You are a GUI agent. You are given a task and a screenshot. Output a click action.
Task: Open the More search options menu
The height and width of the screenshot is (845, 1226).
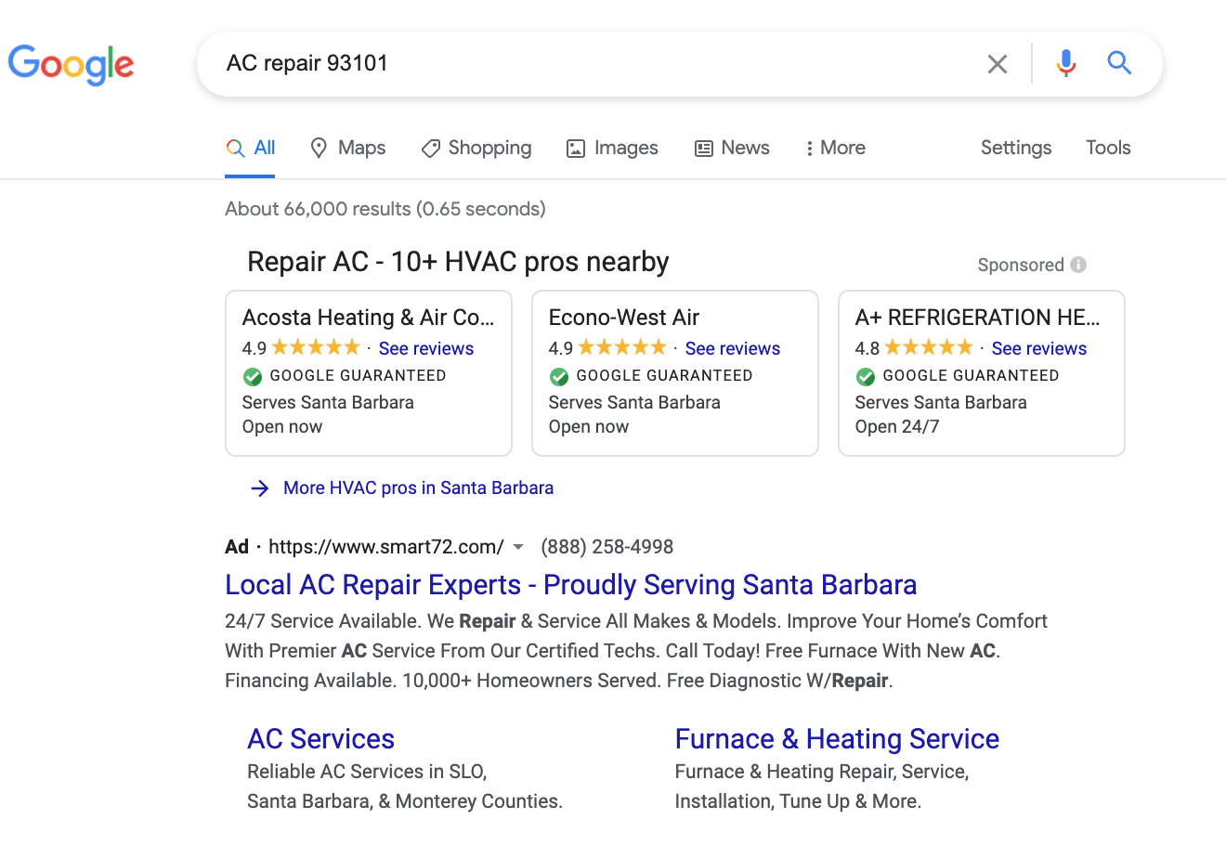pyautogui.click(x=834, y=148)
